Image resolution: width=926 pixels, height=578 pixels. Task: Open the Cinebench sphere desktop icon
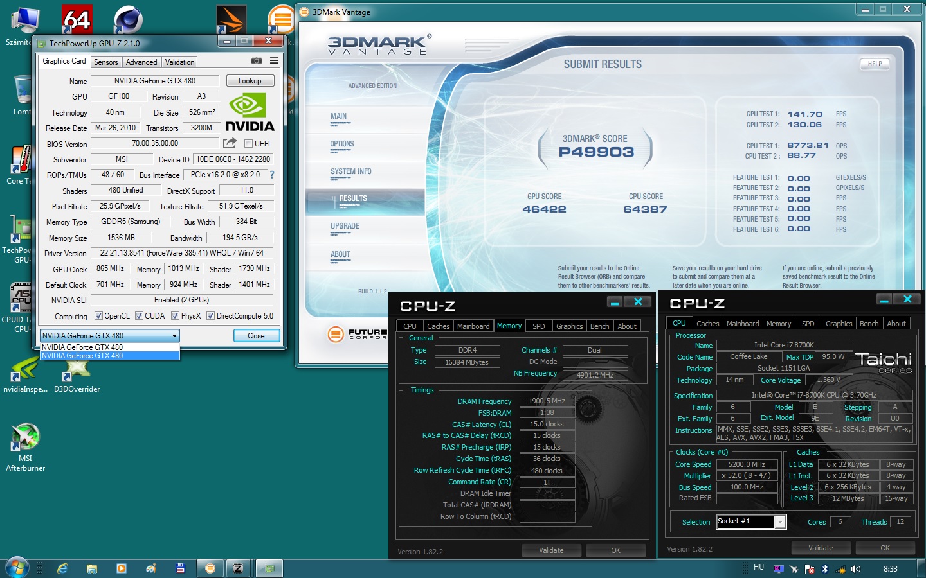128,19
